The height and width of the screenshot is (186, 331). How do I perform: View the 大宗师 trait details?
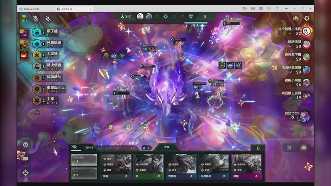pos(46,55)
